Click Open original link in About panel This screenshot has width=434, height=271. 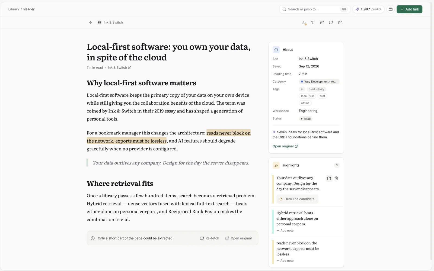tap(285, 146)
